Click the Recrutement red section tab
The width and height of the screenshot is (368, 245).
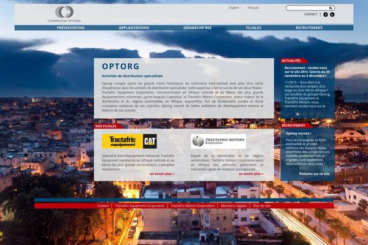click(x=295, y=126)
